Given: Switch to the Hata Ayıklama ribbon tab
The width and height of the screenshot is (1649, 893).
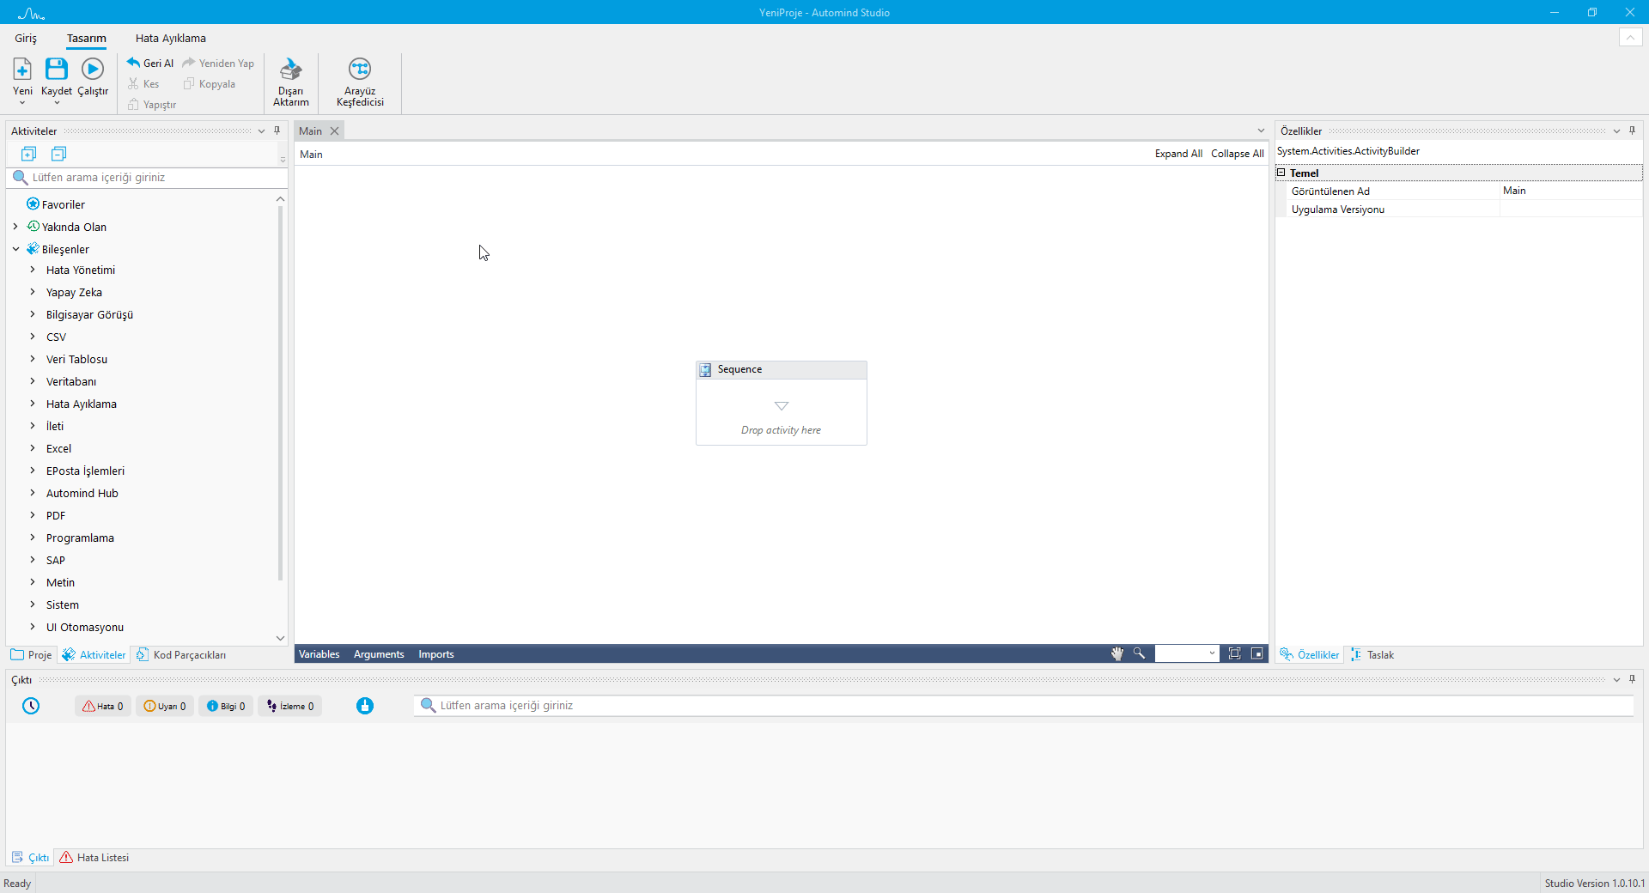Looking at the screenshot, I should [170, 38].
